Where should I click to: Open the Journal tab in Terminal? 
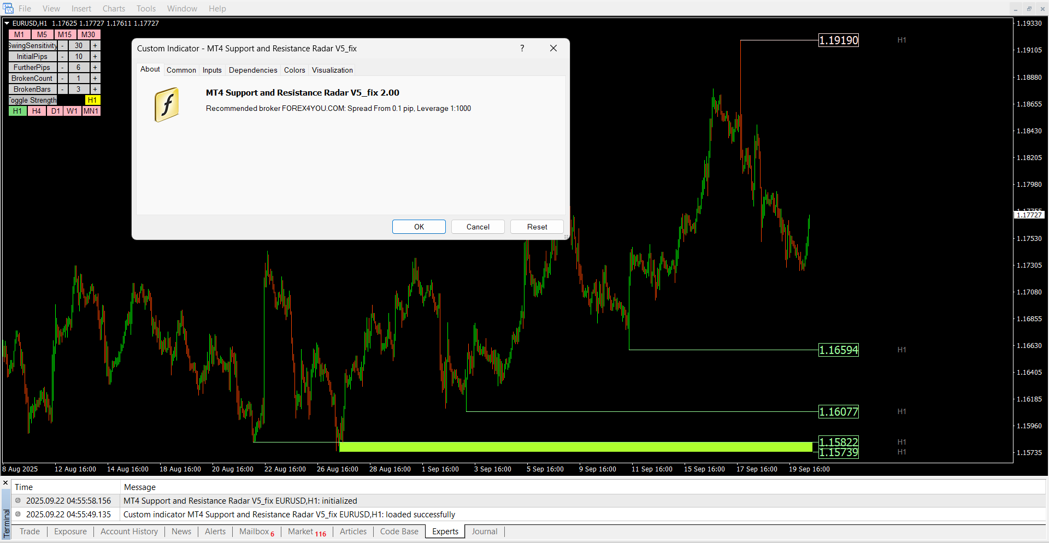click(484, 532)
